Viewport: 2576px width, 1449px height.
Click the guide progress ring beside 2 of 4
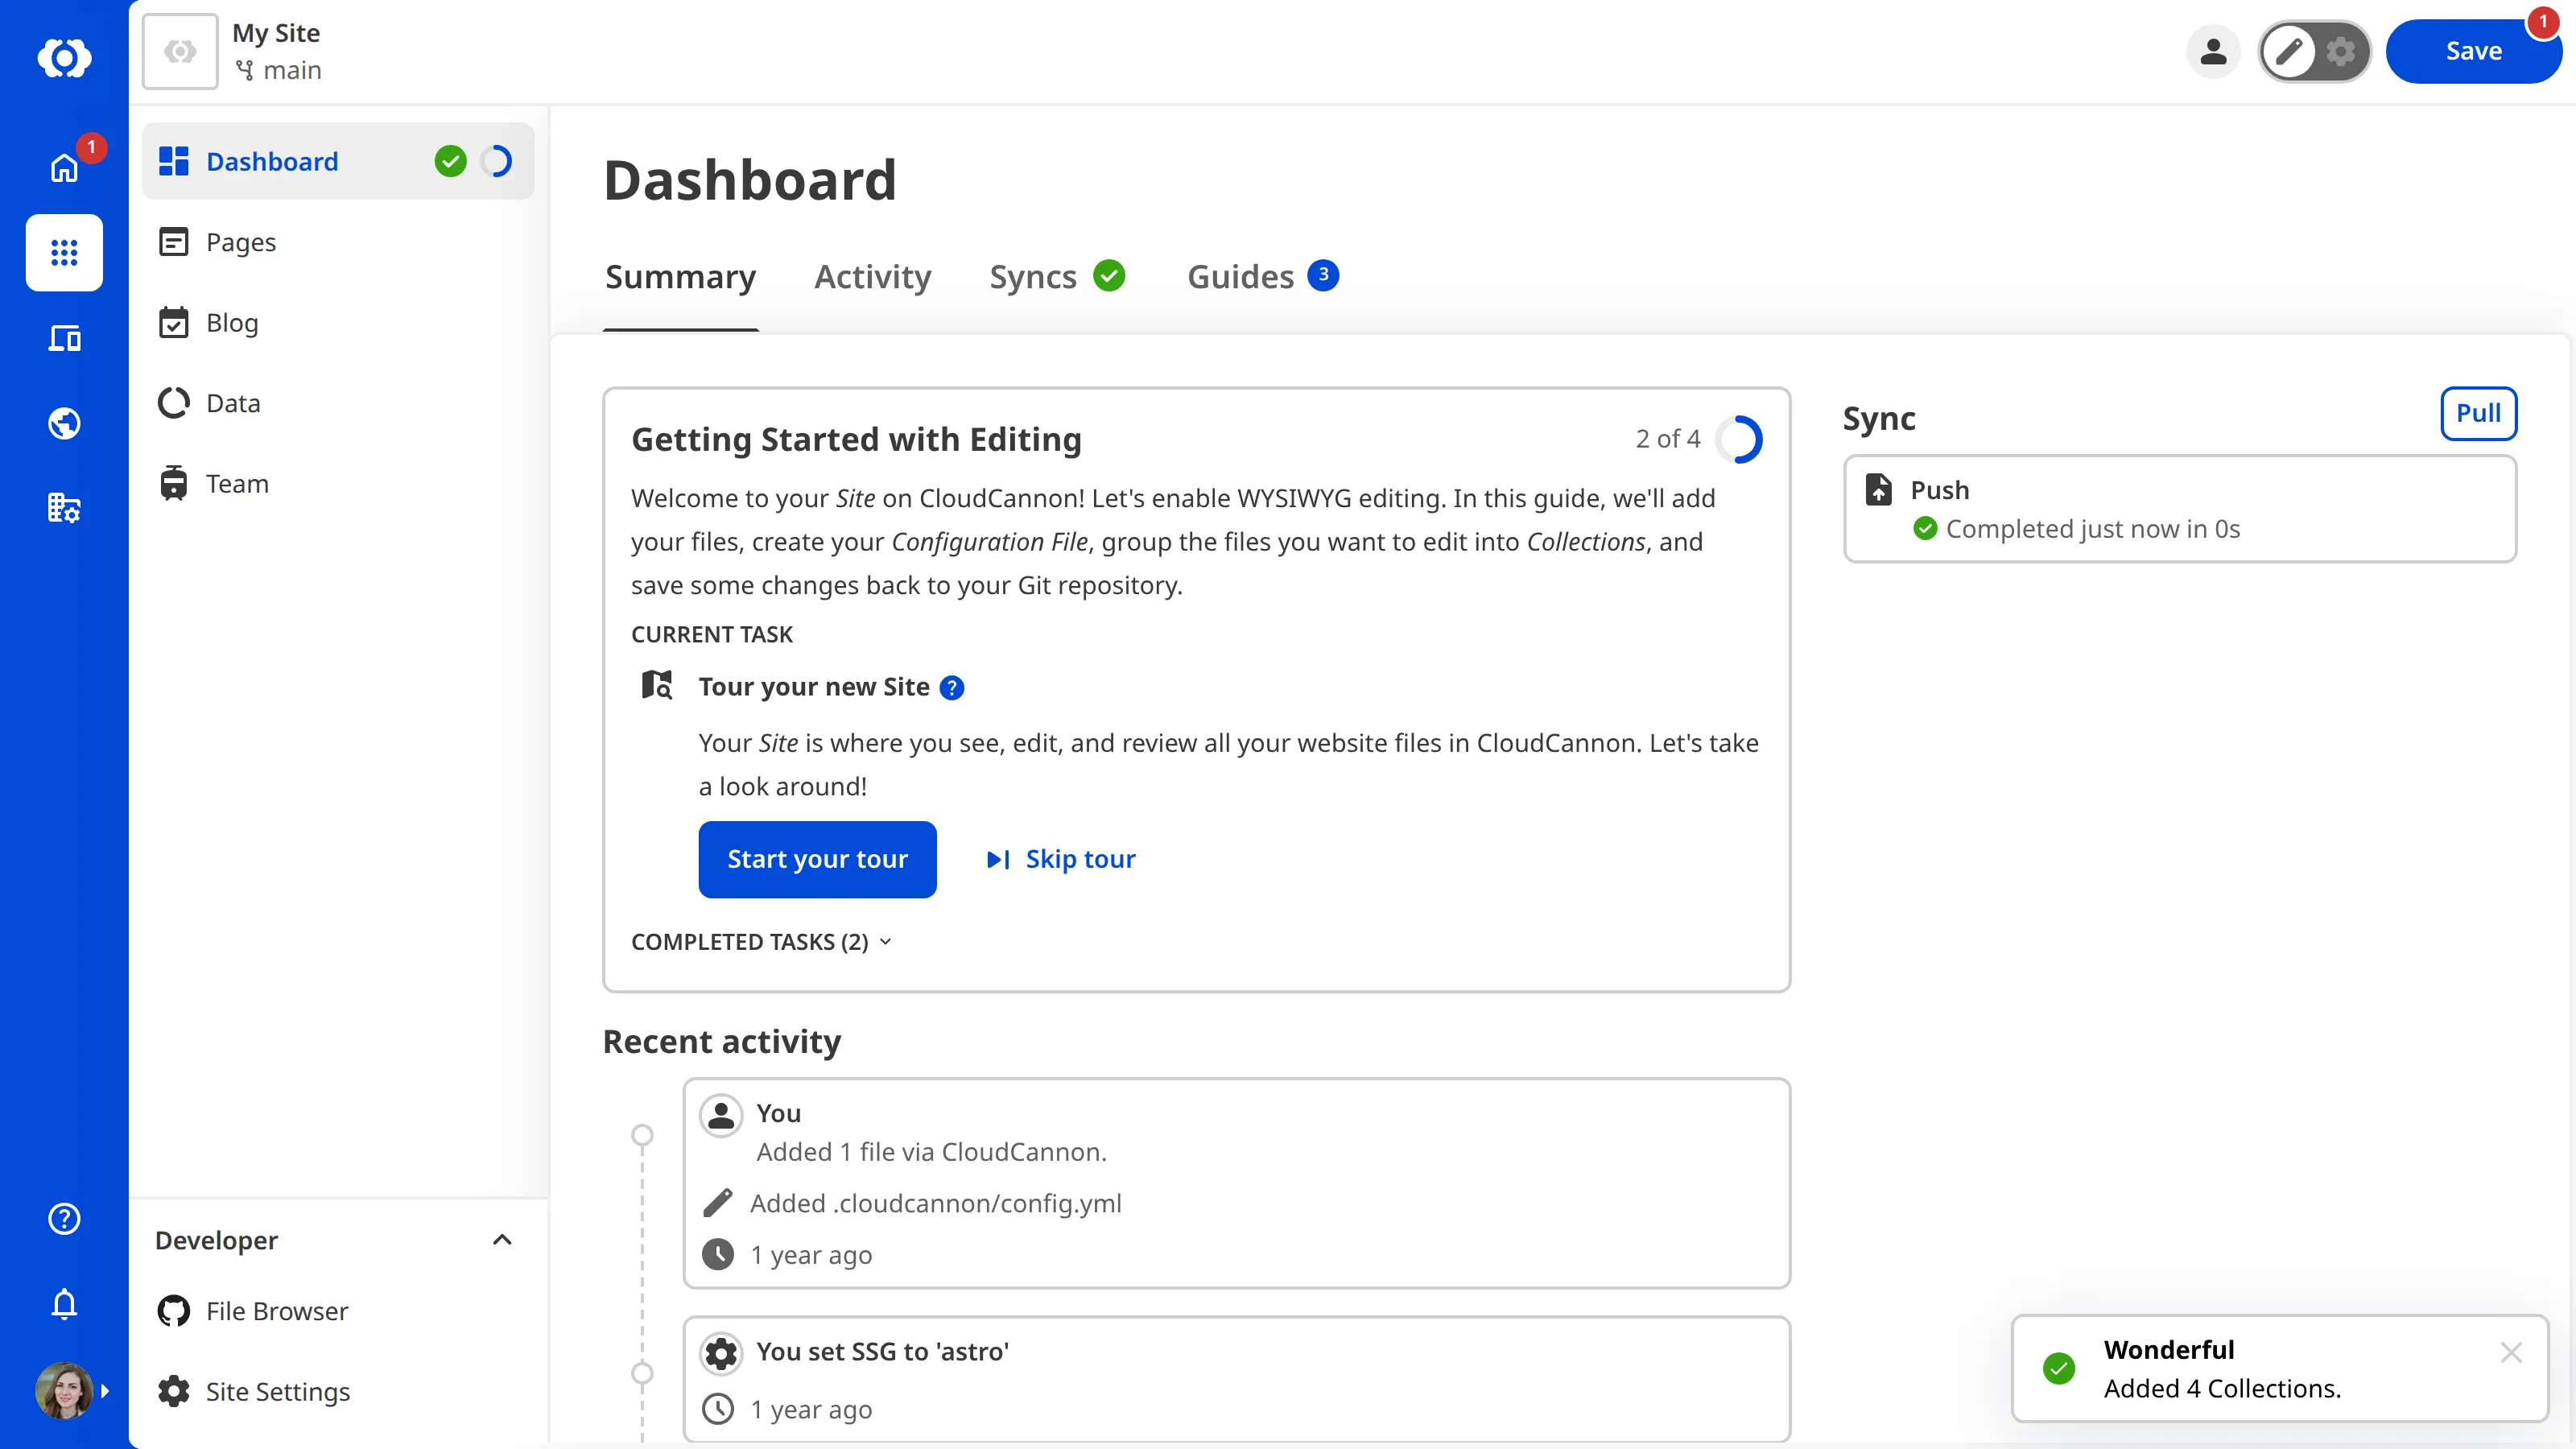(x=1738, y=439)
